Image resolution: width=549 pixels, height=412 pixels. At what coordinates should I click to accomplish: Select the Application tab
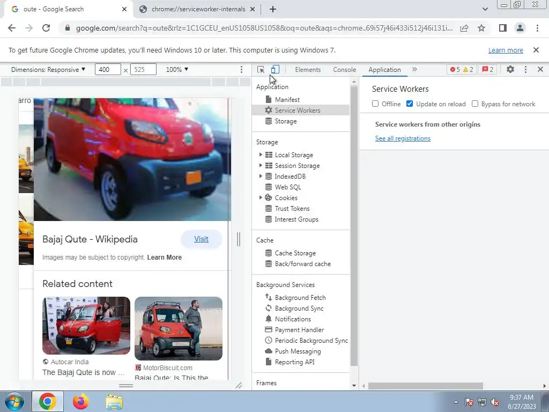tap(384, 70)
